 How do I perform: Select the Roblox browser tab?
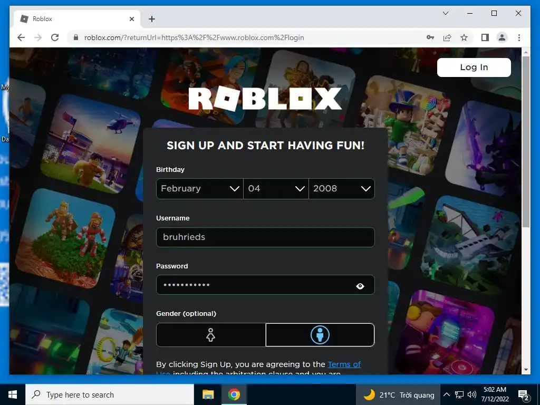[x=77, y=19]
